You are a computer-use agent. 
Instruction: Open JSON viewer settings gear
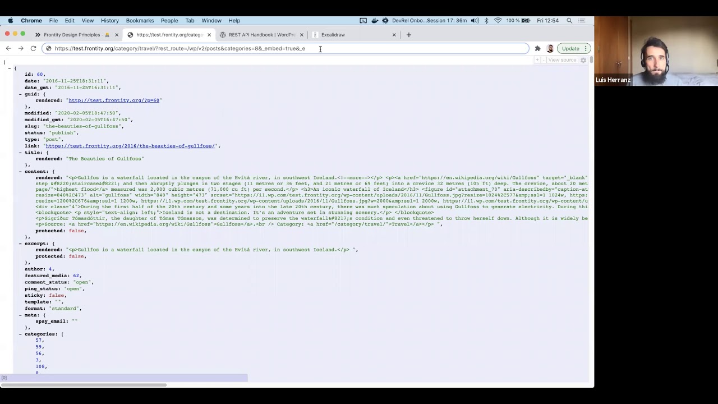click(583, 60)
